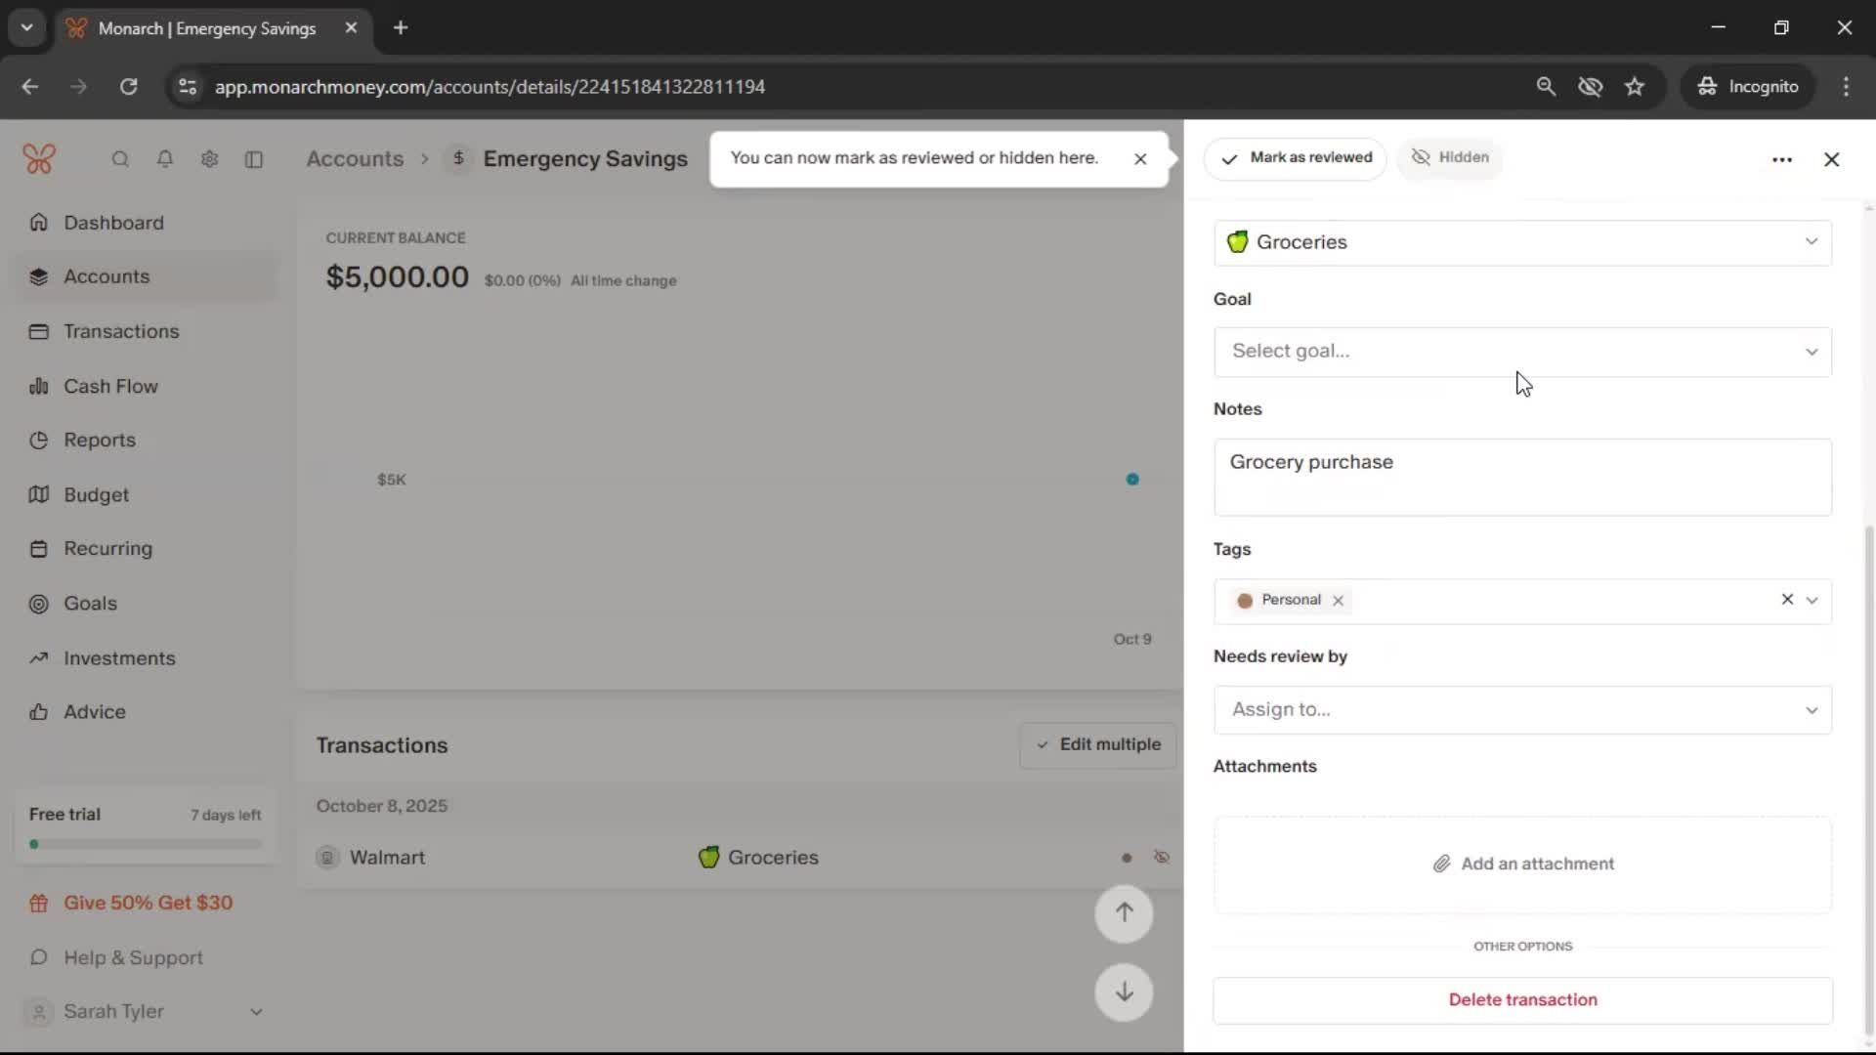Toggle Hidden status for transaction
The width and height of the screenshot is (1876, 1055).
(1450, 158)
